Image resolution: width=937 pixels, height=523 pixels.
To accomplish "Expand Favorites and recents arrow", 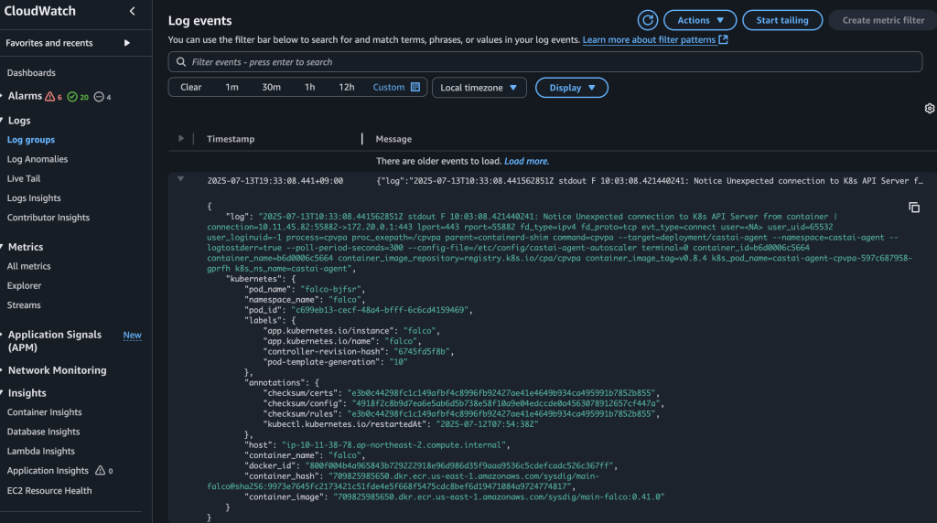I will click(126, 43).
